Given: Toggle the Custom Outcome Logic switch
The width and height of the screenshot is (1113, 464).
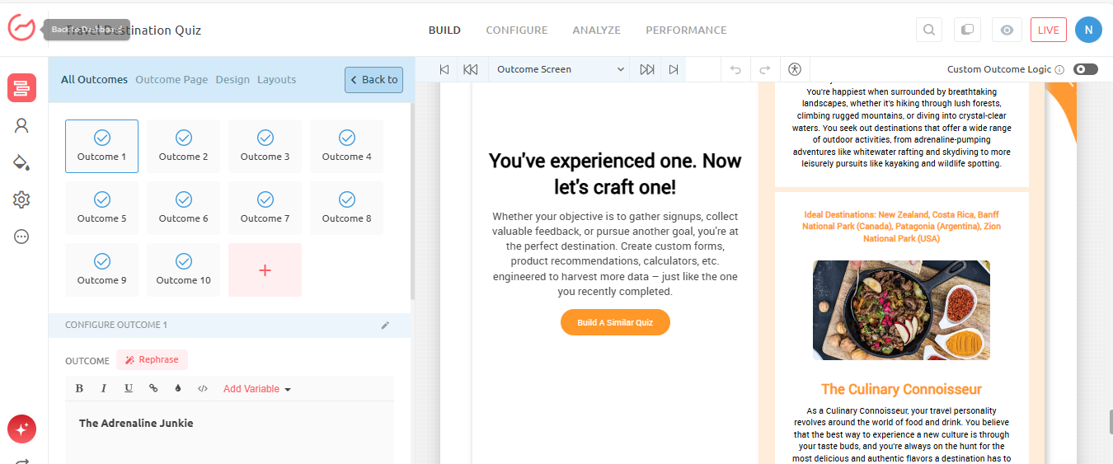Looking at the screenshot, I should click(x=1085, y=70).
